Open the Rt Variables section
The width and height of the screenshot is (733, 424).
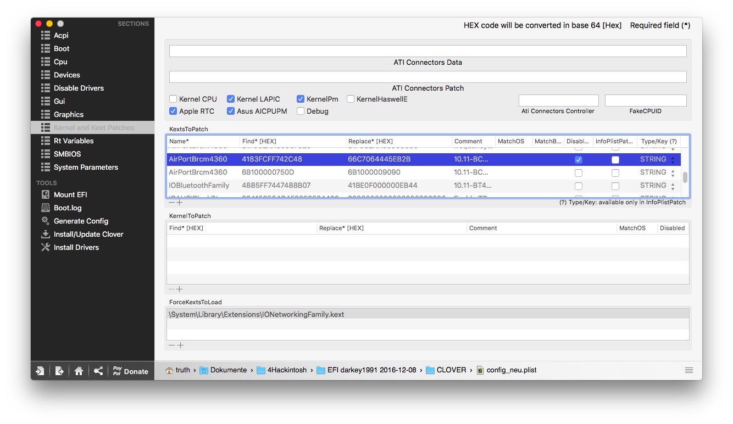click(x=74, y=141)
